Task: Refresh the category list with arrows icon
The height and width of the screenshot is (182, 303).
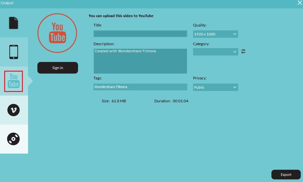Action: click(243, 51)
